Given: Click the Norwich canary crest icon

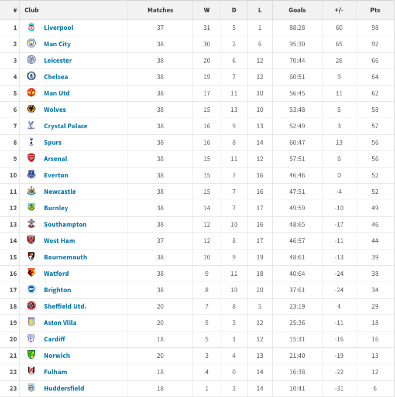Looking at the screenshot, I should [31, 355].
